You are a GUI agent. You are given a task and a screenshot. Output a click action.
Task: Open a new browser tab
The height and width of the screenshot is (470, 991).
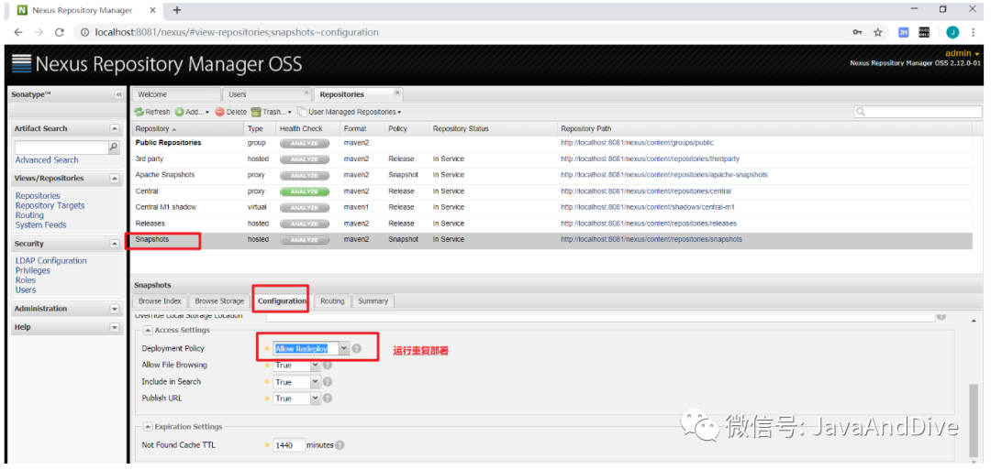point(177,10)
